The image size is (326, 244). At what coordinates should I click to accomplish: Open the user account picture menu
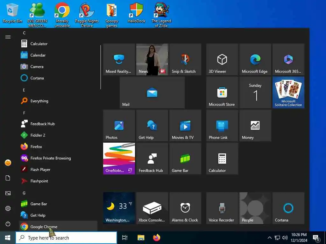click(8, 163)
